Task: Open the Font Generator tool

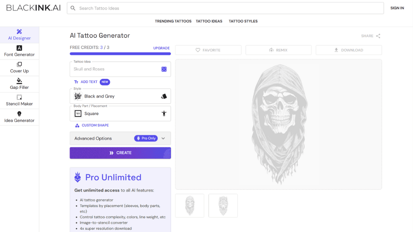Action: click(x=19, y=51)
